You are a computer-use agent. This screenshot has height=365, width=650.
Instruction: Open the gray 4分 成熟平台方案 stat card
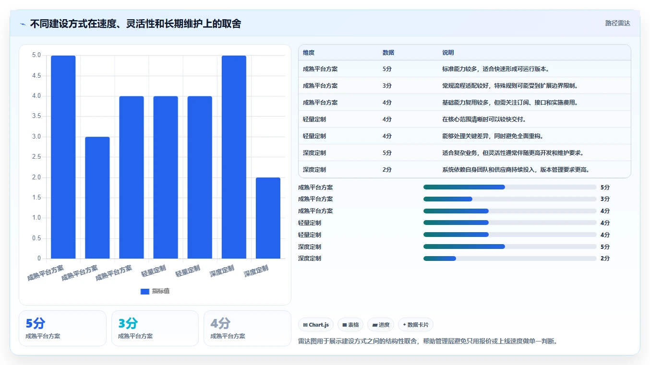point(247,328)
